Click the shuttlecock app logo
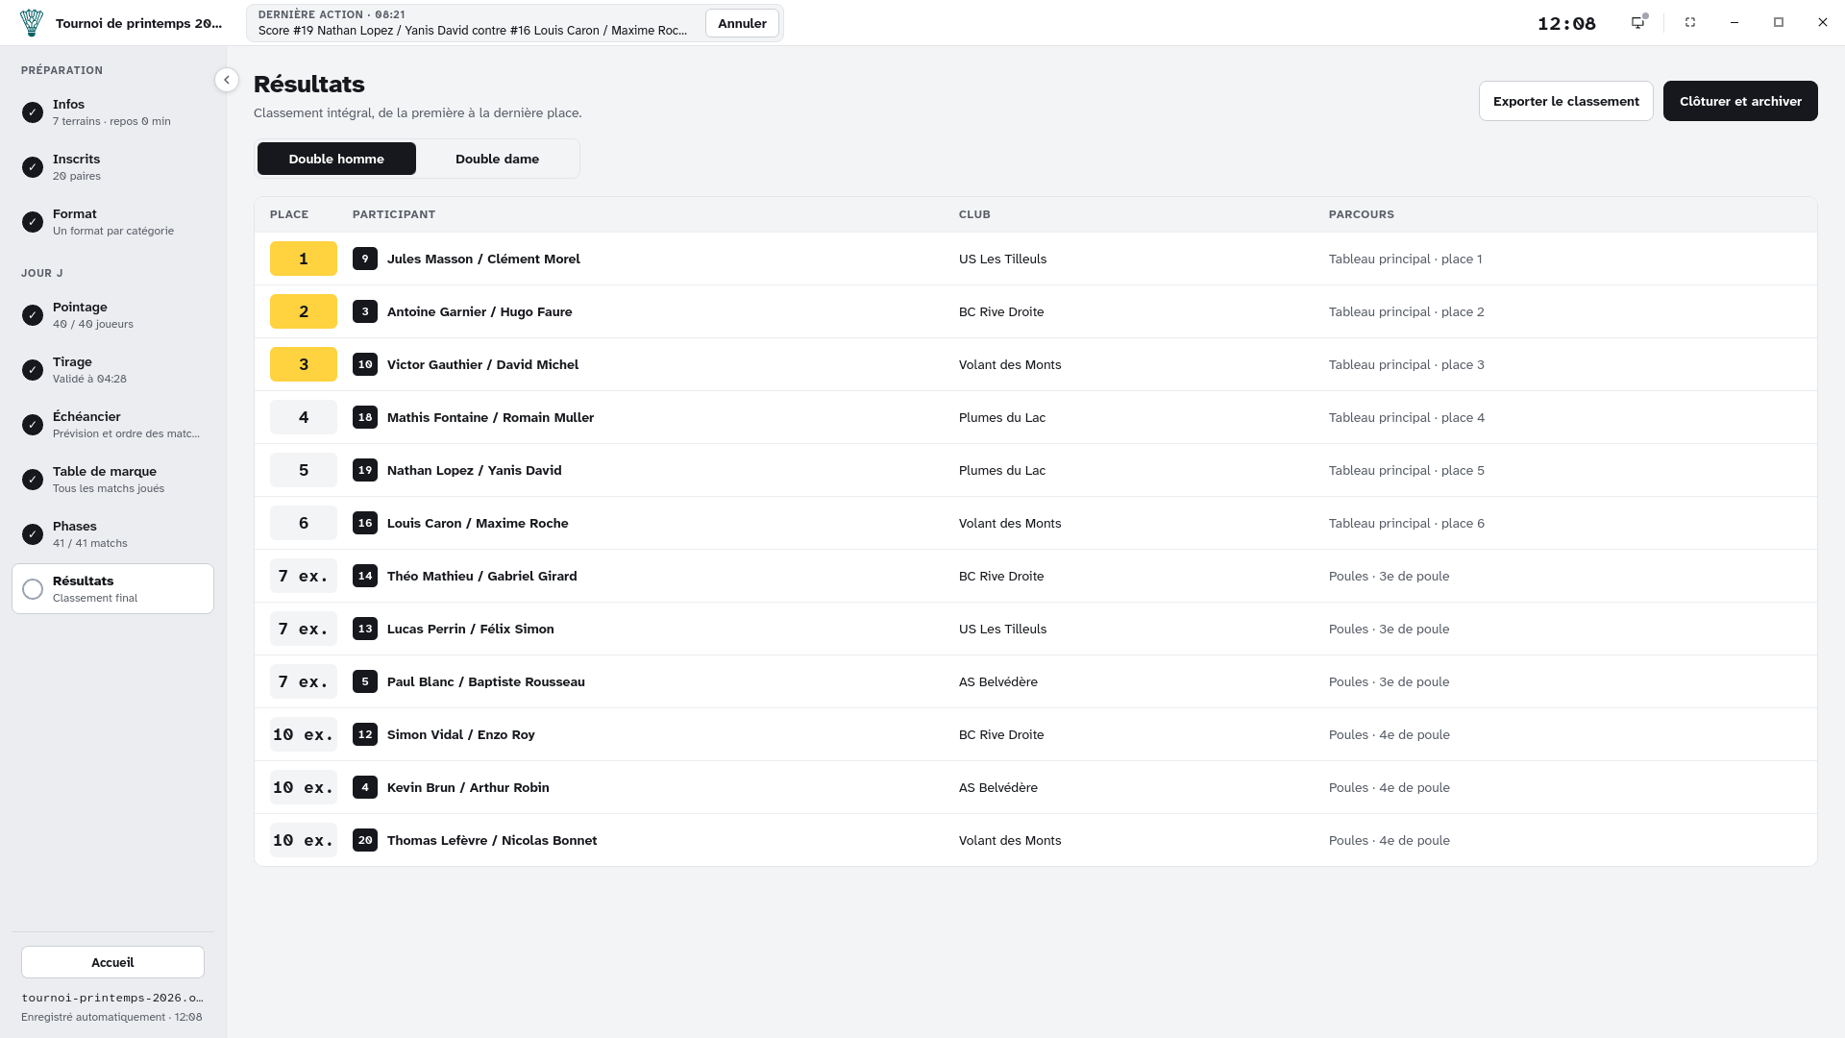Screen dimensions: 1845x1038 [32, 23]
